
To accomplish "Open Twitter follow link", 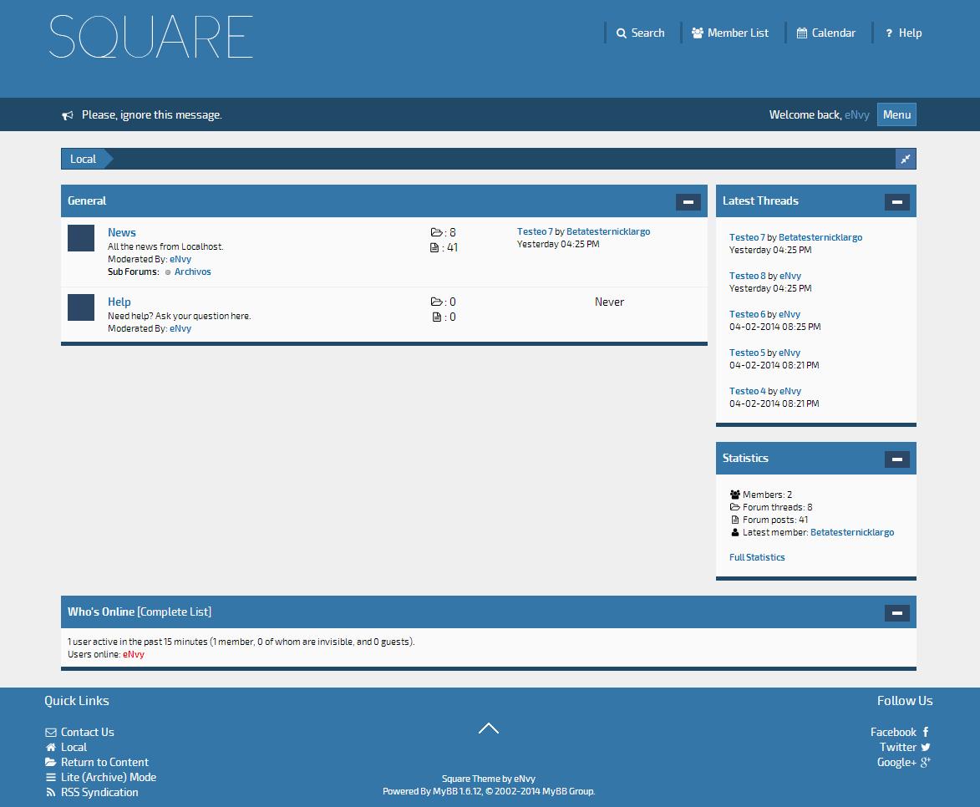I will [x=898, y=747].
